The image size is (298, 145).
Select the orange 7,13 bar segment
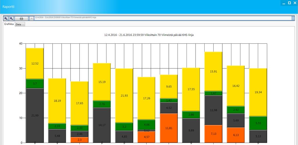click(213, 134)
